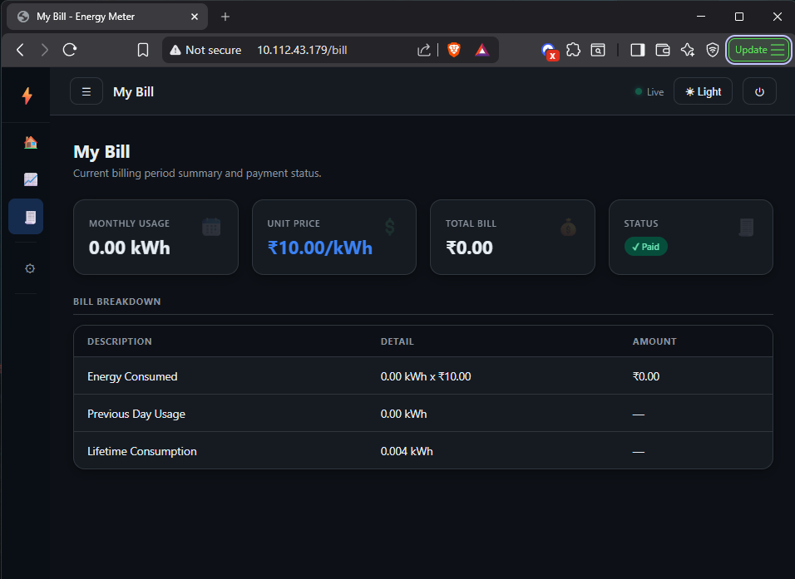Viewport: 795px width, 579px height.
Task: Open a new browser tab
Action: pos(225,17)
